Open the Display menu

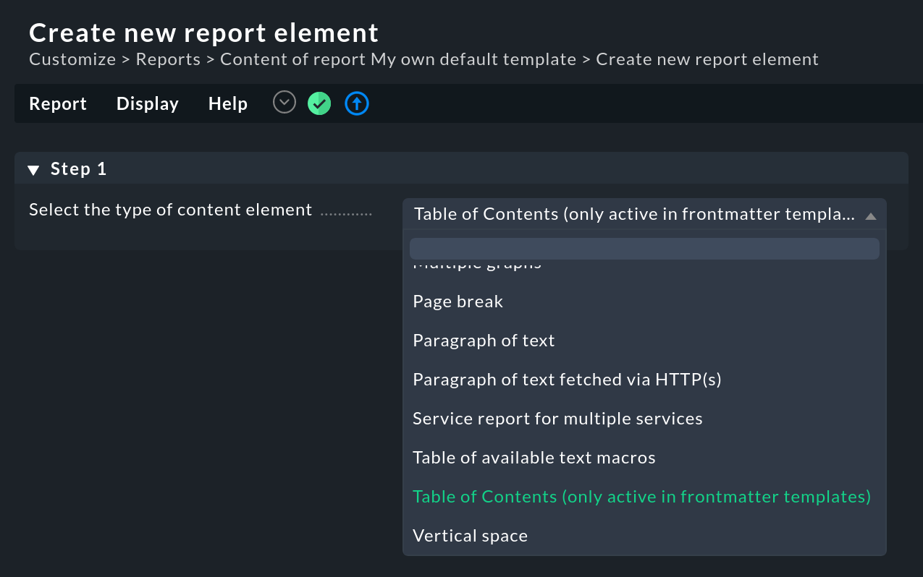pyautogui.click(x=148, y=104)
